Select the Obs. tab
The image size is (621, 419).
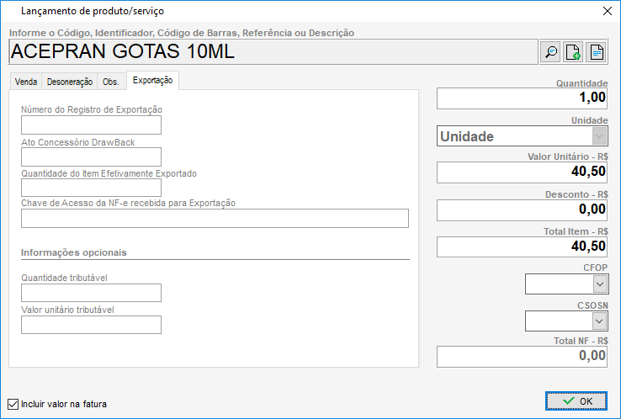[110, 82]
